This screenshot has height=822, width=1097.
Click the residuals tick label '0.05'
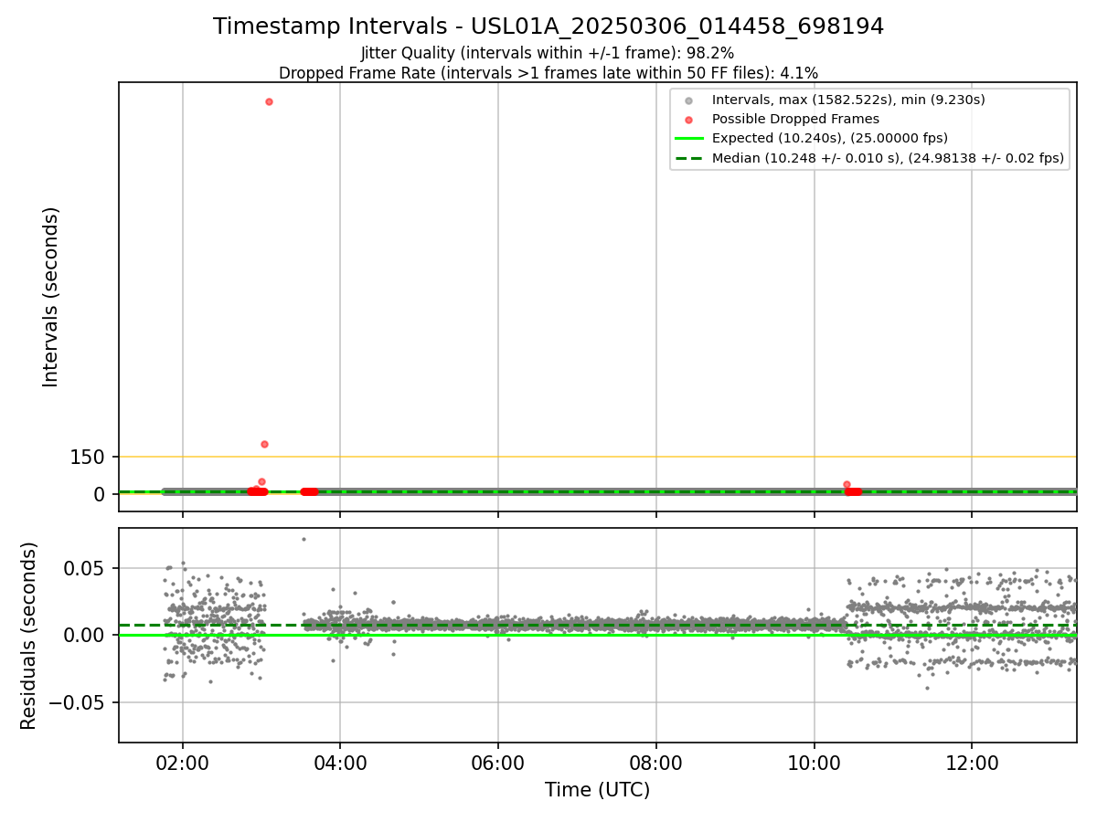pyautogui.click(x=85, y=568)
